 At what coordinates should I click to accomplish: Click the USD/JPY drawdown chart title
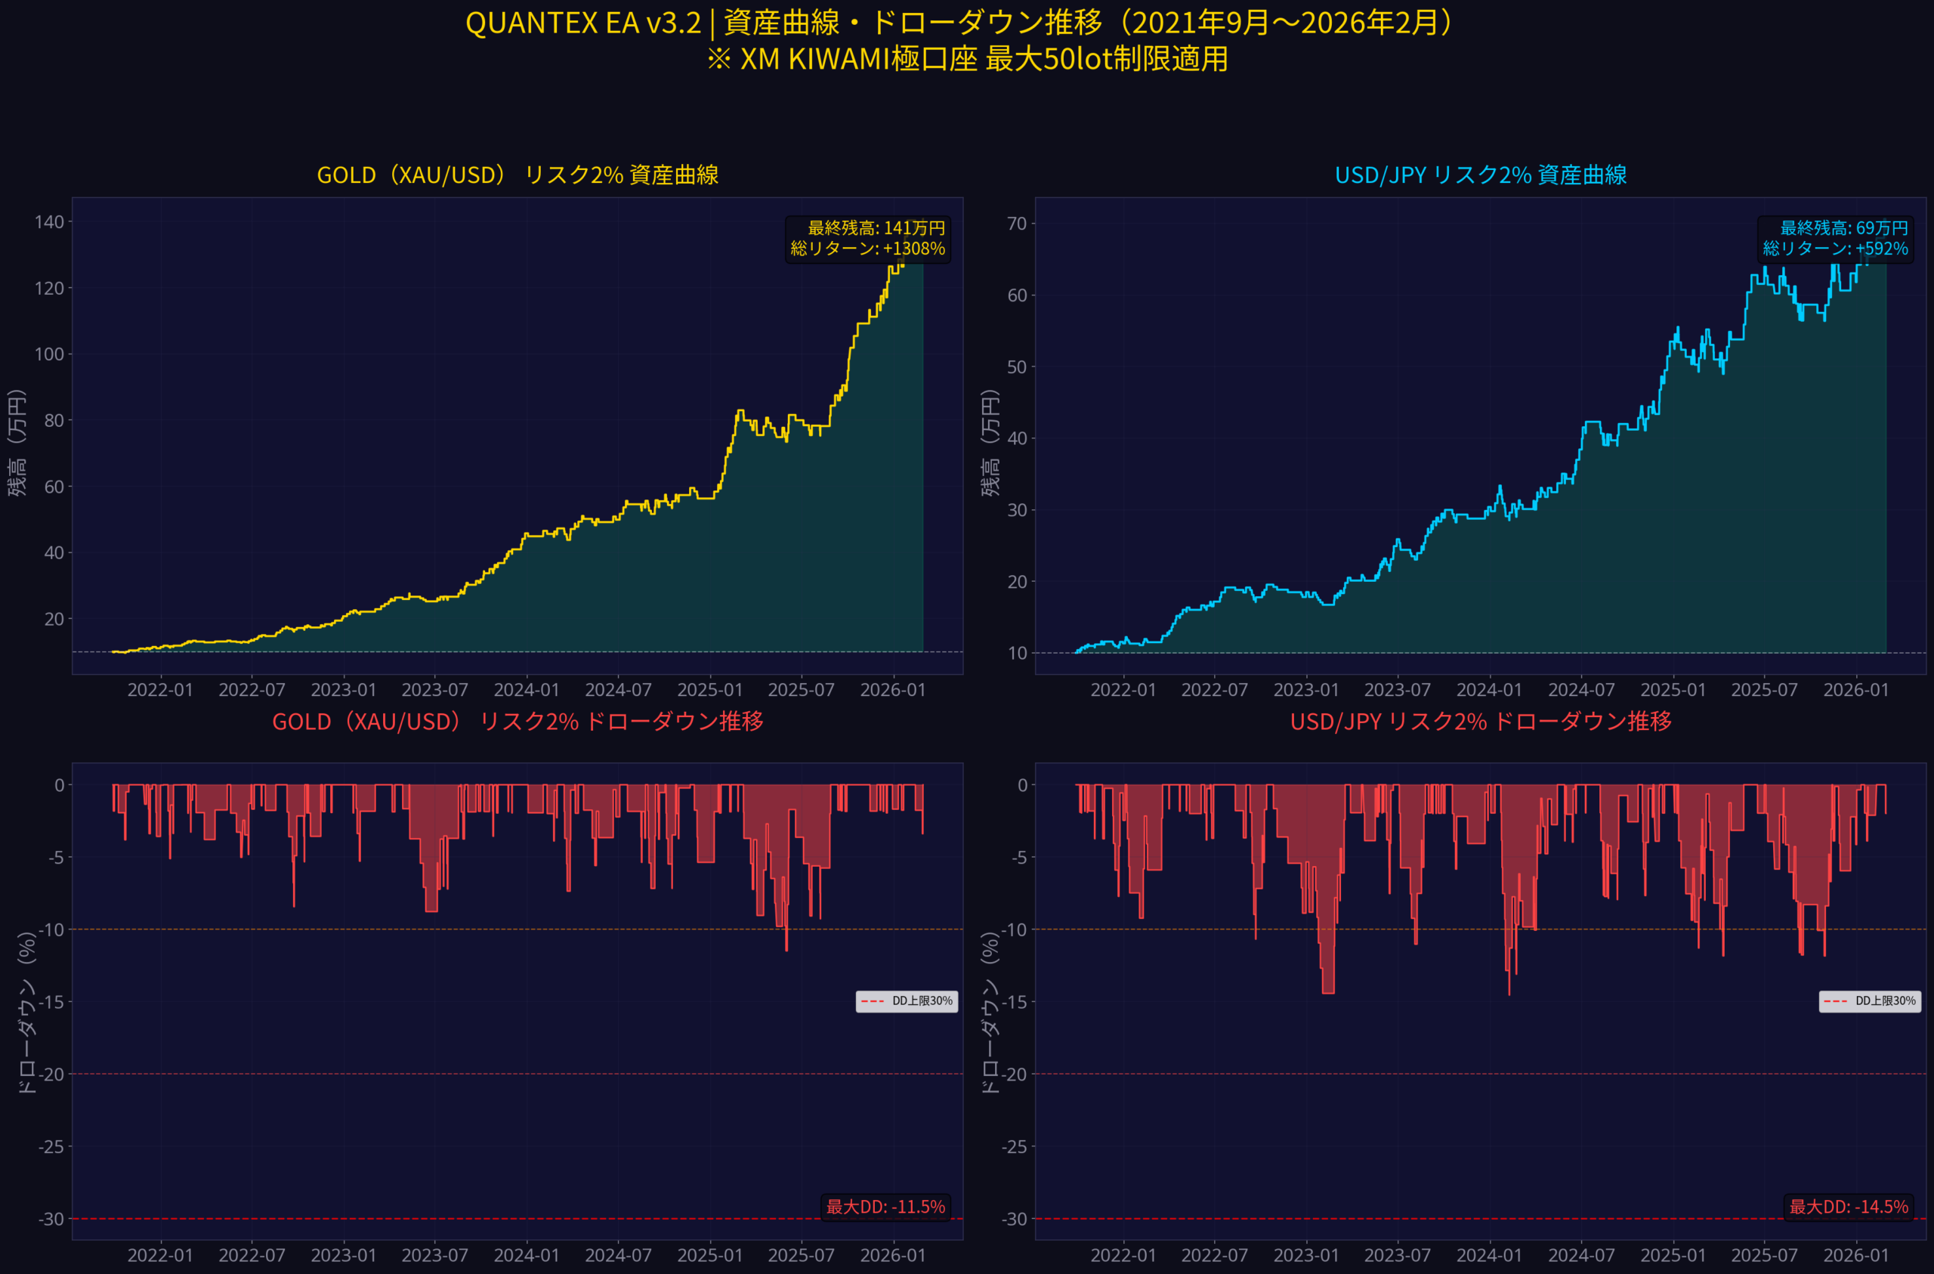(1481, 721)
